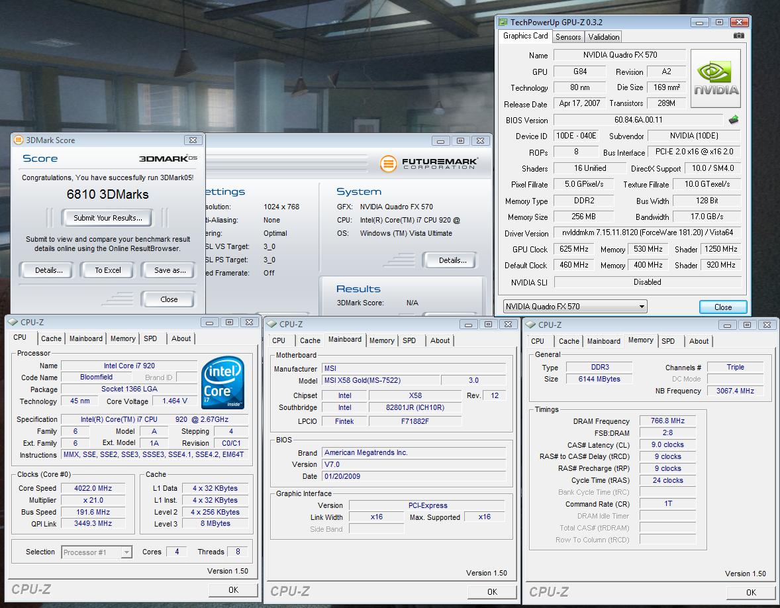Click the Intel Core i7 logo
Screen dimensions: 780x608
(x=223, y=382)
